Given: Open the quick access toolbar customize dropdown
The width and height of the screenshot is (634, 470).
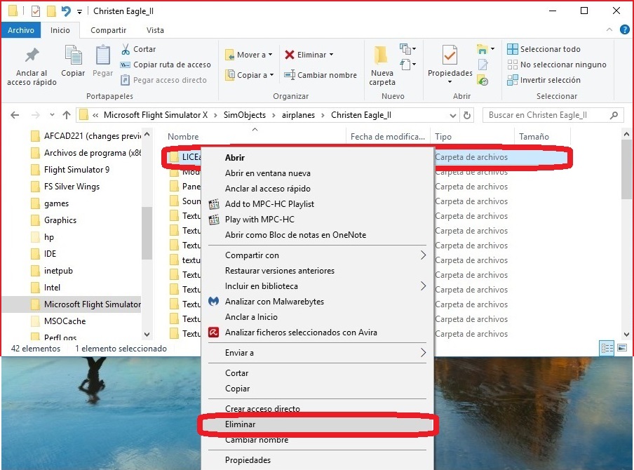Looking at the screenshot, I should pos(80,12).
